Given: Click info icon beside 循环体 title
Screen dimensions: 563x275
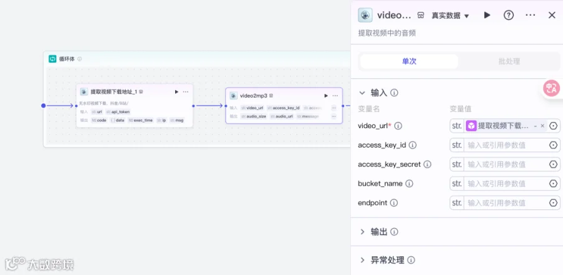Looking at the screenshot, I should click(79, 59).
